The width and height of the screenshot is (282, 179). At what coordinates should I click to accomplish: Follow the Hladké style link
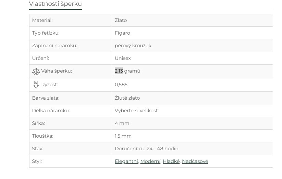tap(171, 161)
